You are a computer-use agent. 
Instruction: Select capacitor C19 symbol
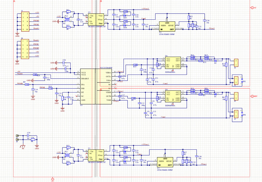[x=68, y=97]
